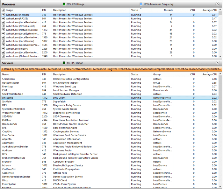The height and width of the screenshot is (189, 223).
Task: Select the Dhcp service row
Action: (x=110, y=180)
